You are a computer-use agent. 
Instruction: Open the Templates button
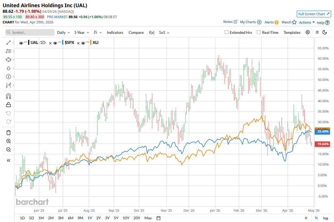click(292, 32)
